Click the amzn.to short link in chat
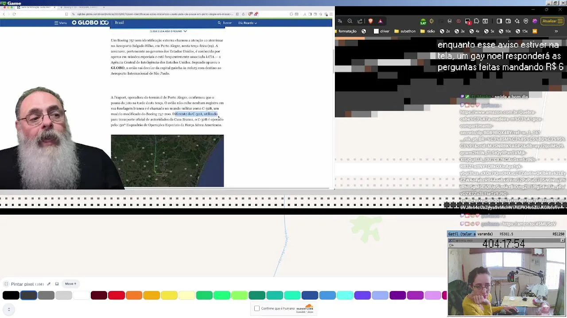The width and height of the screenshot is (567, 318). [529, 224]
